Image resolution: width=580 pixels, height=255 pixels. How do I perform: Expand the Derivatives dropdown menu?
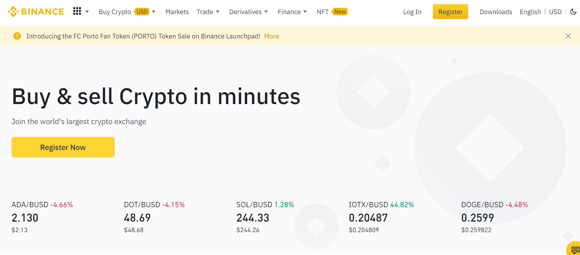[249, 12]
